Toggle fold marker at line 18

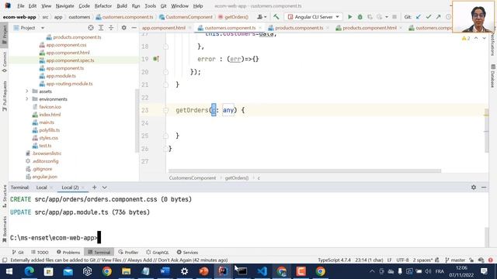165,46
